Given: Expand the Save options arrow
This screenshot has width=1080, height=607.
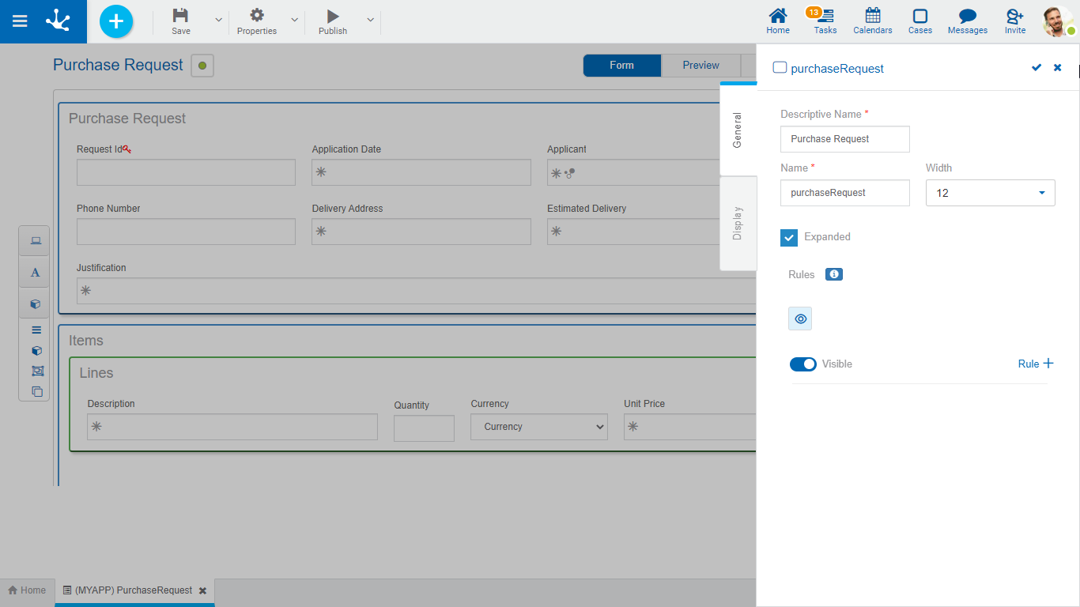Looking at the screenshot, I should (x=219, y=21).
